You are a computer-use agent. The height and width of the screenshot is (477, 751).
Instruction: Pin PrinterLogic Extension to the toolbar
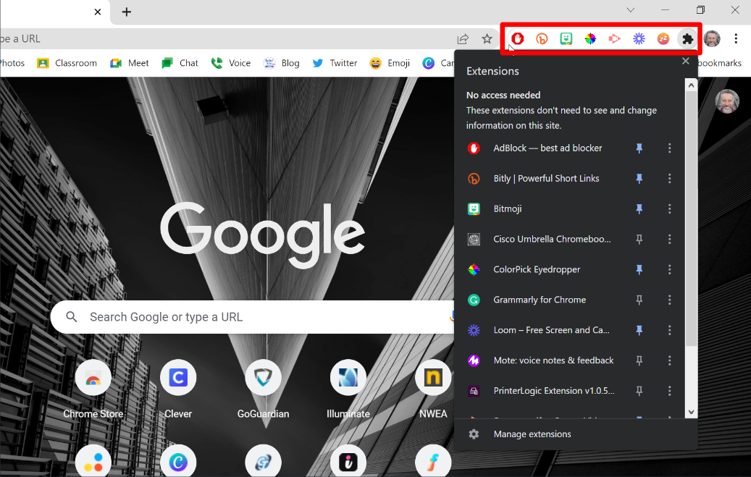pos(639,391)
